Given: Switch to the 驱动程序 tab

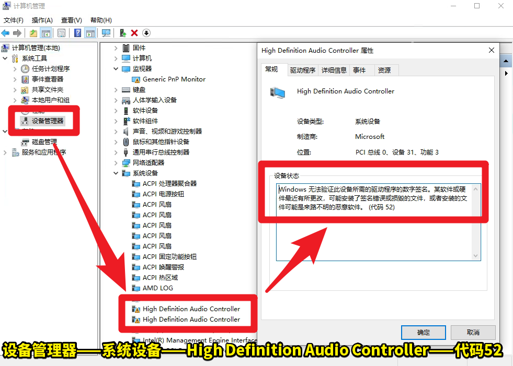Looking at the screenshot, I should pos(303,70).
